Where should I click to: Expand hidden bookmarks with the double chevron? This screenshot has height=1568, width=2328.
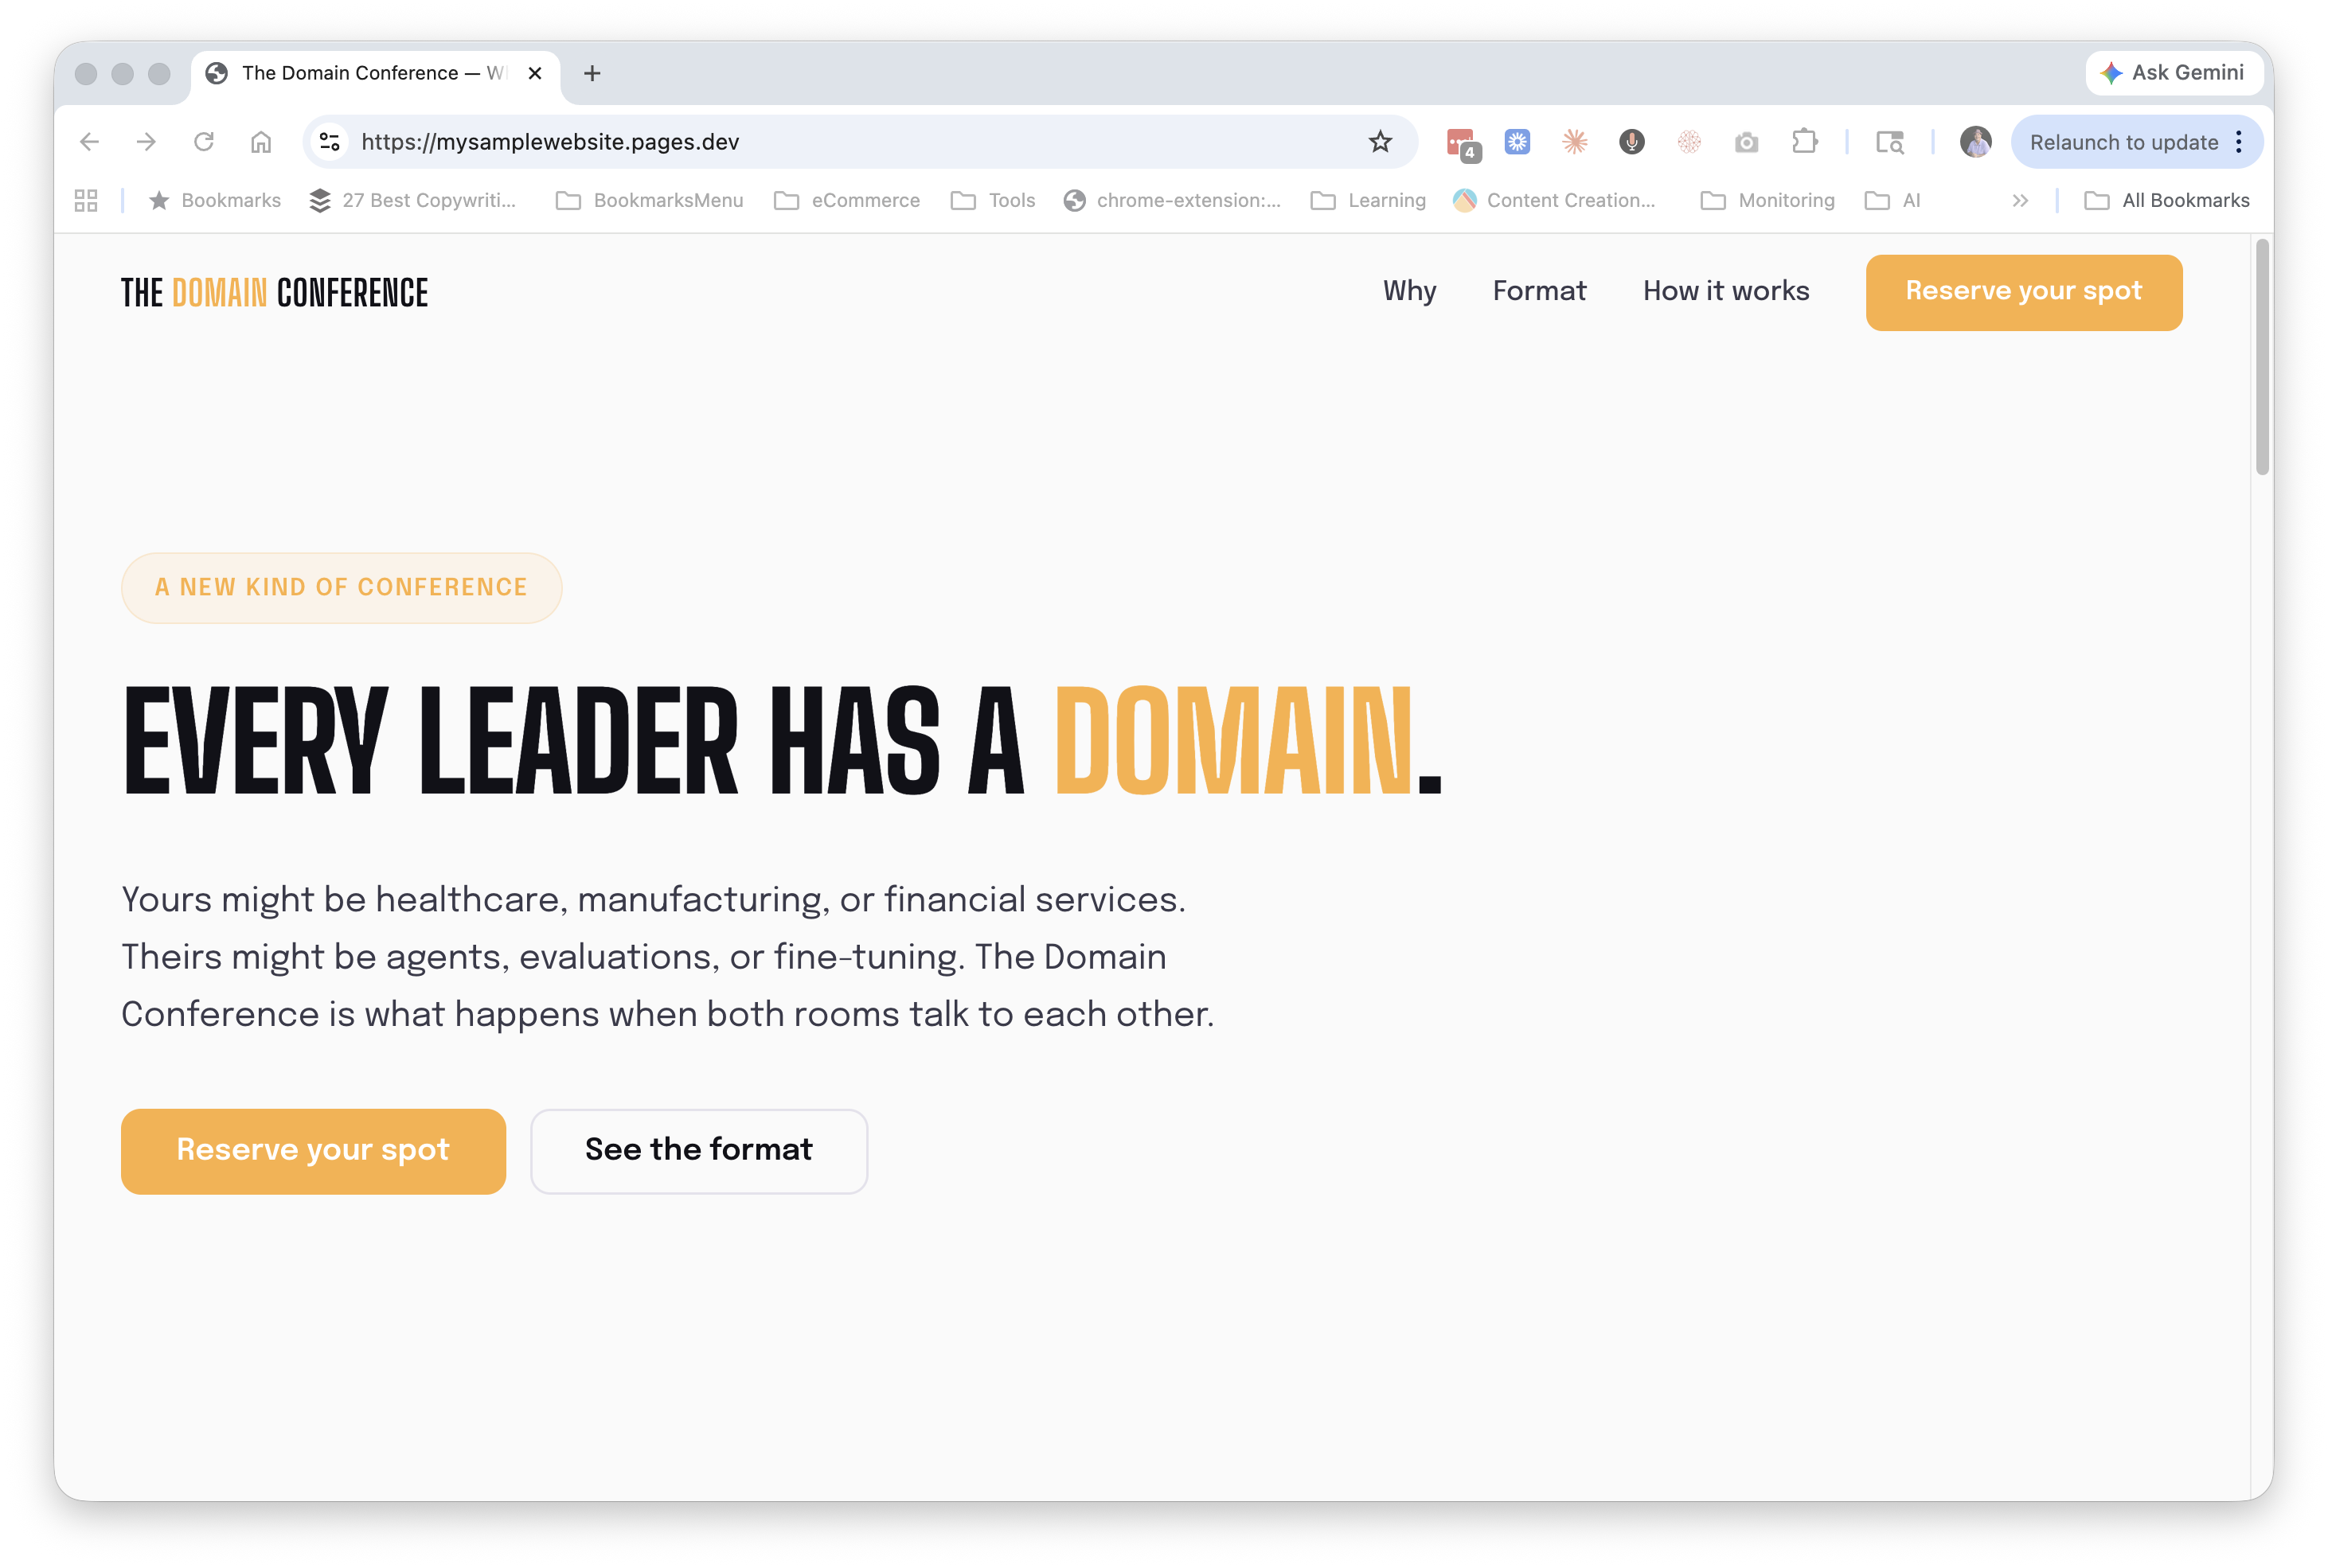point(2020,200)
